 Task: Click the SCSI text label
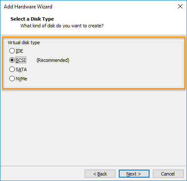[21, 60]
